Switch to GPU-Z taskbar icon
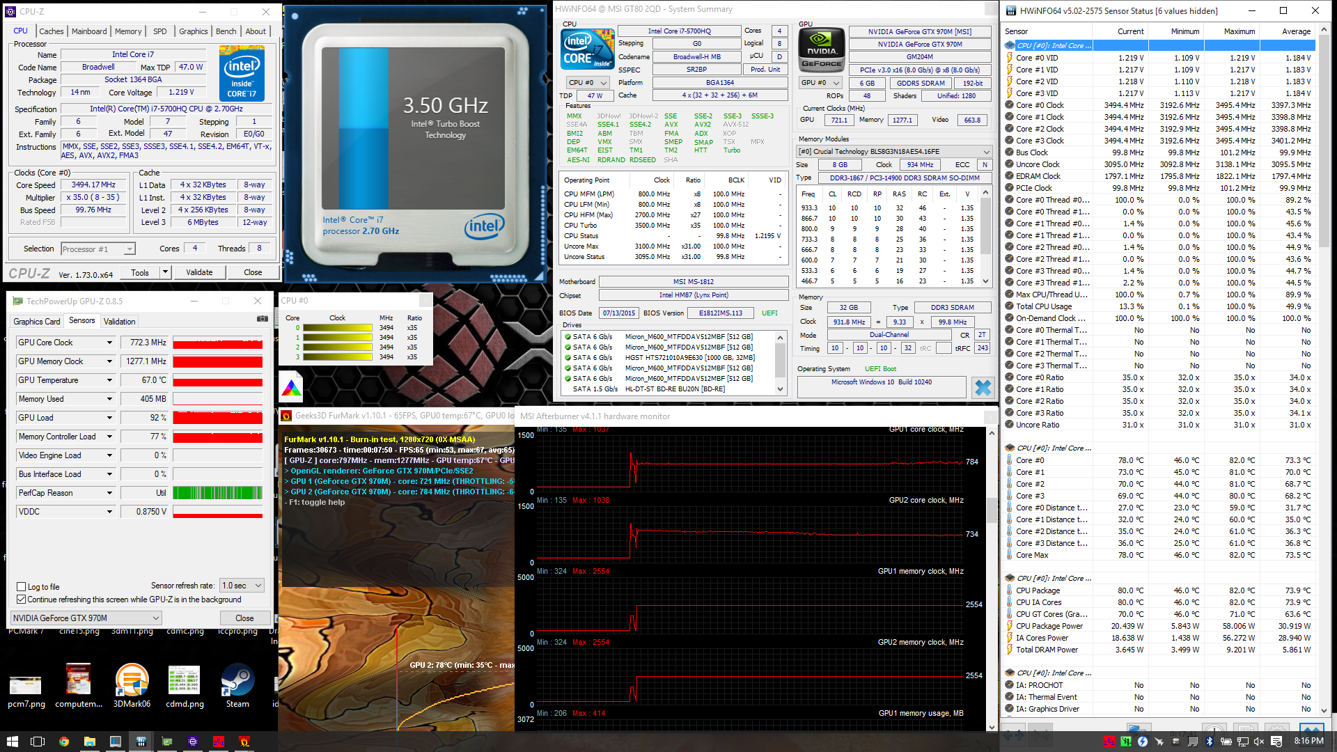Viewport: 1337px width, 752px height. tap(167, 741)
